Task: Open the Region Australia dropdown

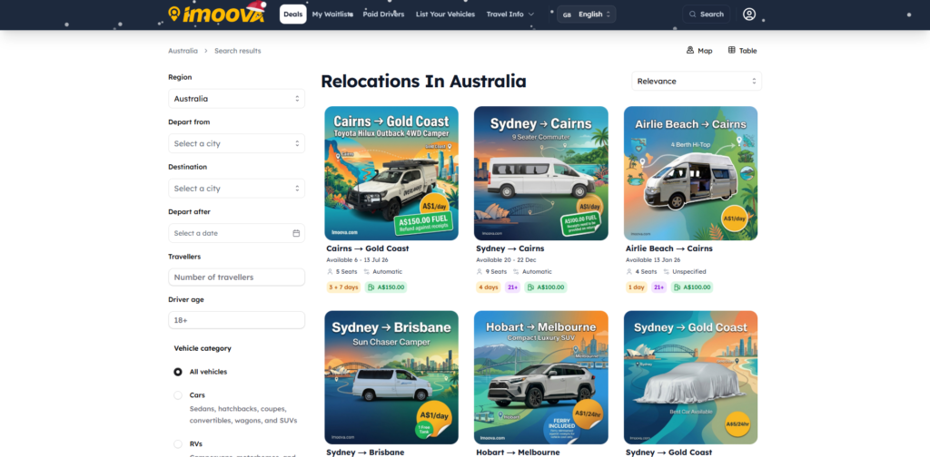Action: (237, 99)
